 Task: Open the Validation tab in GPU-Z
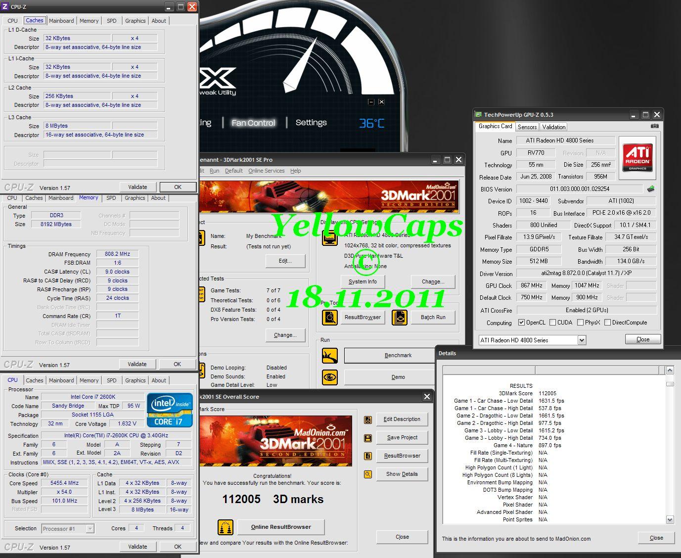554,127
